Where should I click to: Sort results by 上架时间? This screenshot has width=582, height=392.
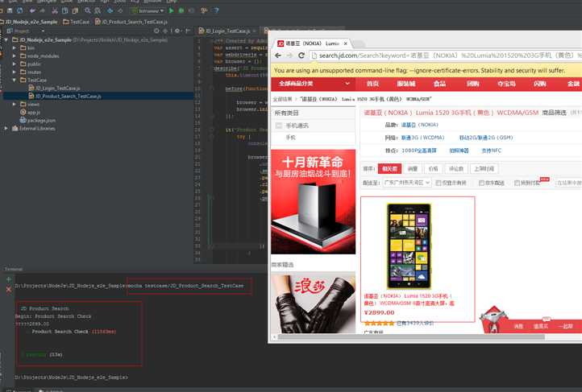click(x=484, y=169)
